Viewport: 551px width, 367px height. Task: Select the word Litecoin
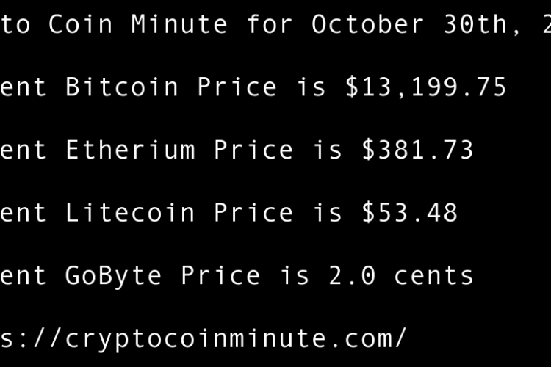click(x=130, y=213)
